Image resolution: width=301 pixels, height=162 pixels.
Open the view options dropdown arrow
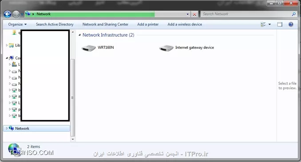click(269, 24)
